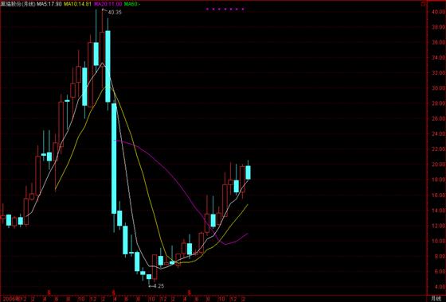Click the purple MA20 11.00 label
Image resolution: width=446 pixels, height=302 pixels.
(108, 4)
